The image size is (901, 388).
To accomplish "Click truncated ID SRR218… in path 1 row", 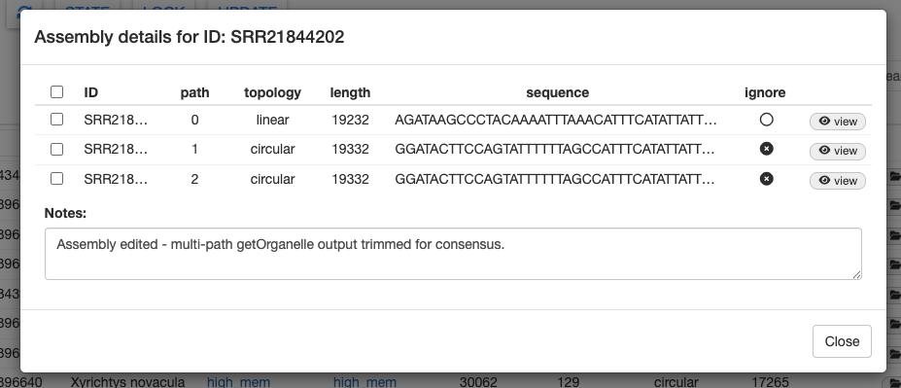I will [116, 150].
